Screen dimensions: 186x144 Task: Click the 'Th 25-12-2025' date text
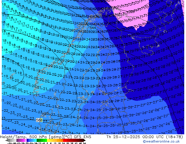[124, 137]
